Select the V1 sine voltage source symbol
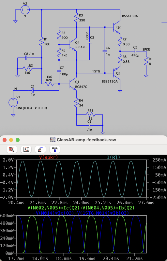The image size is (167, 261). (13, 102)
